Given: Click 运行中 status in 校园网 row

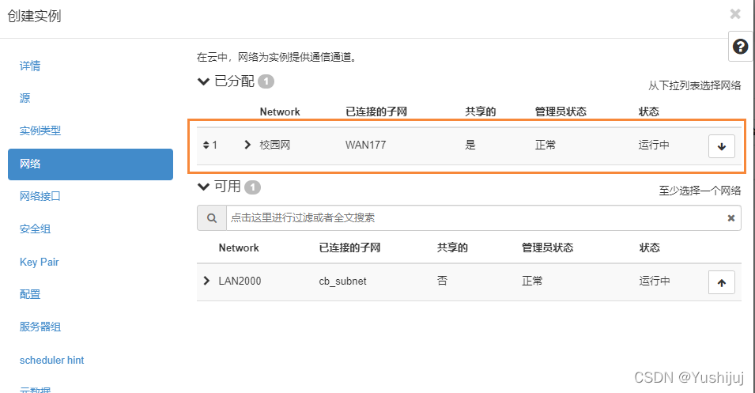Looking at the screenshot, I should click(654, 145).
